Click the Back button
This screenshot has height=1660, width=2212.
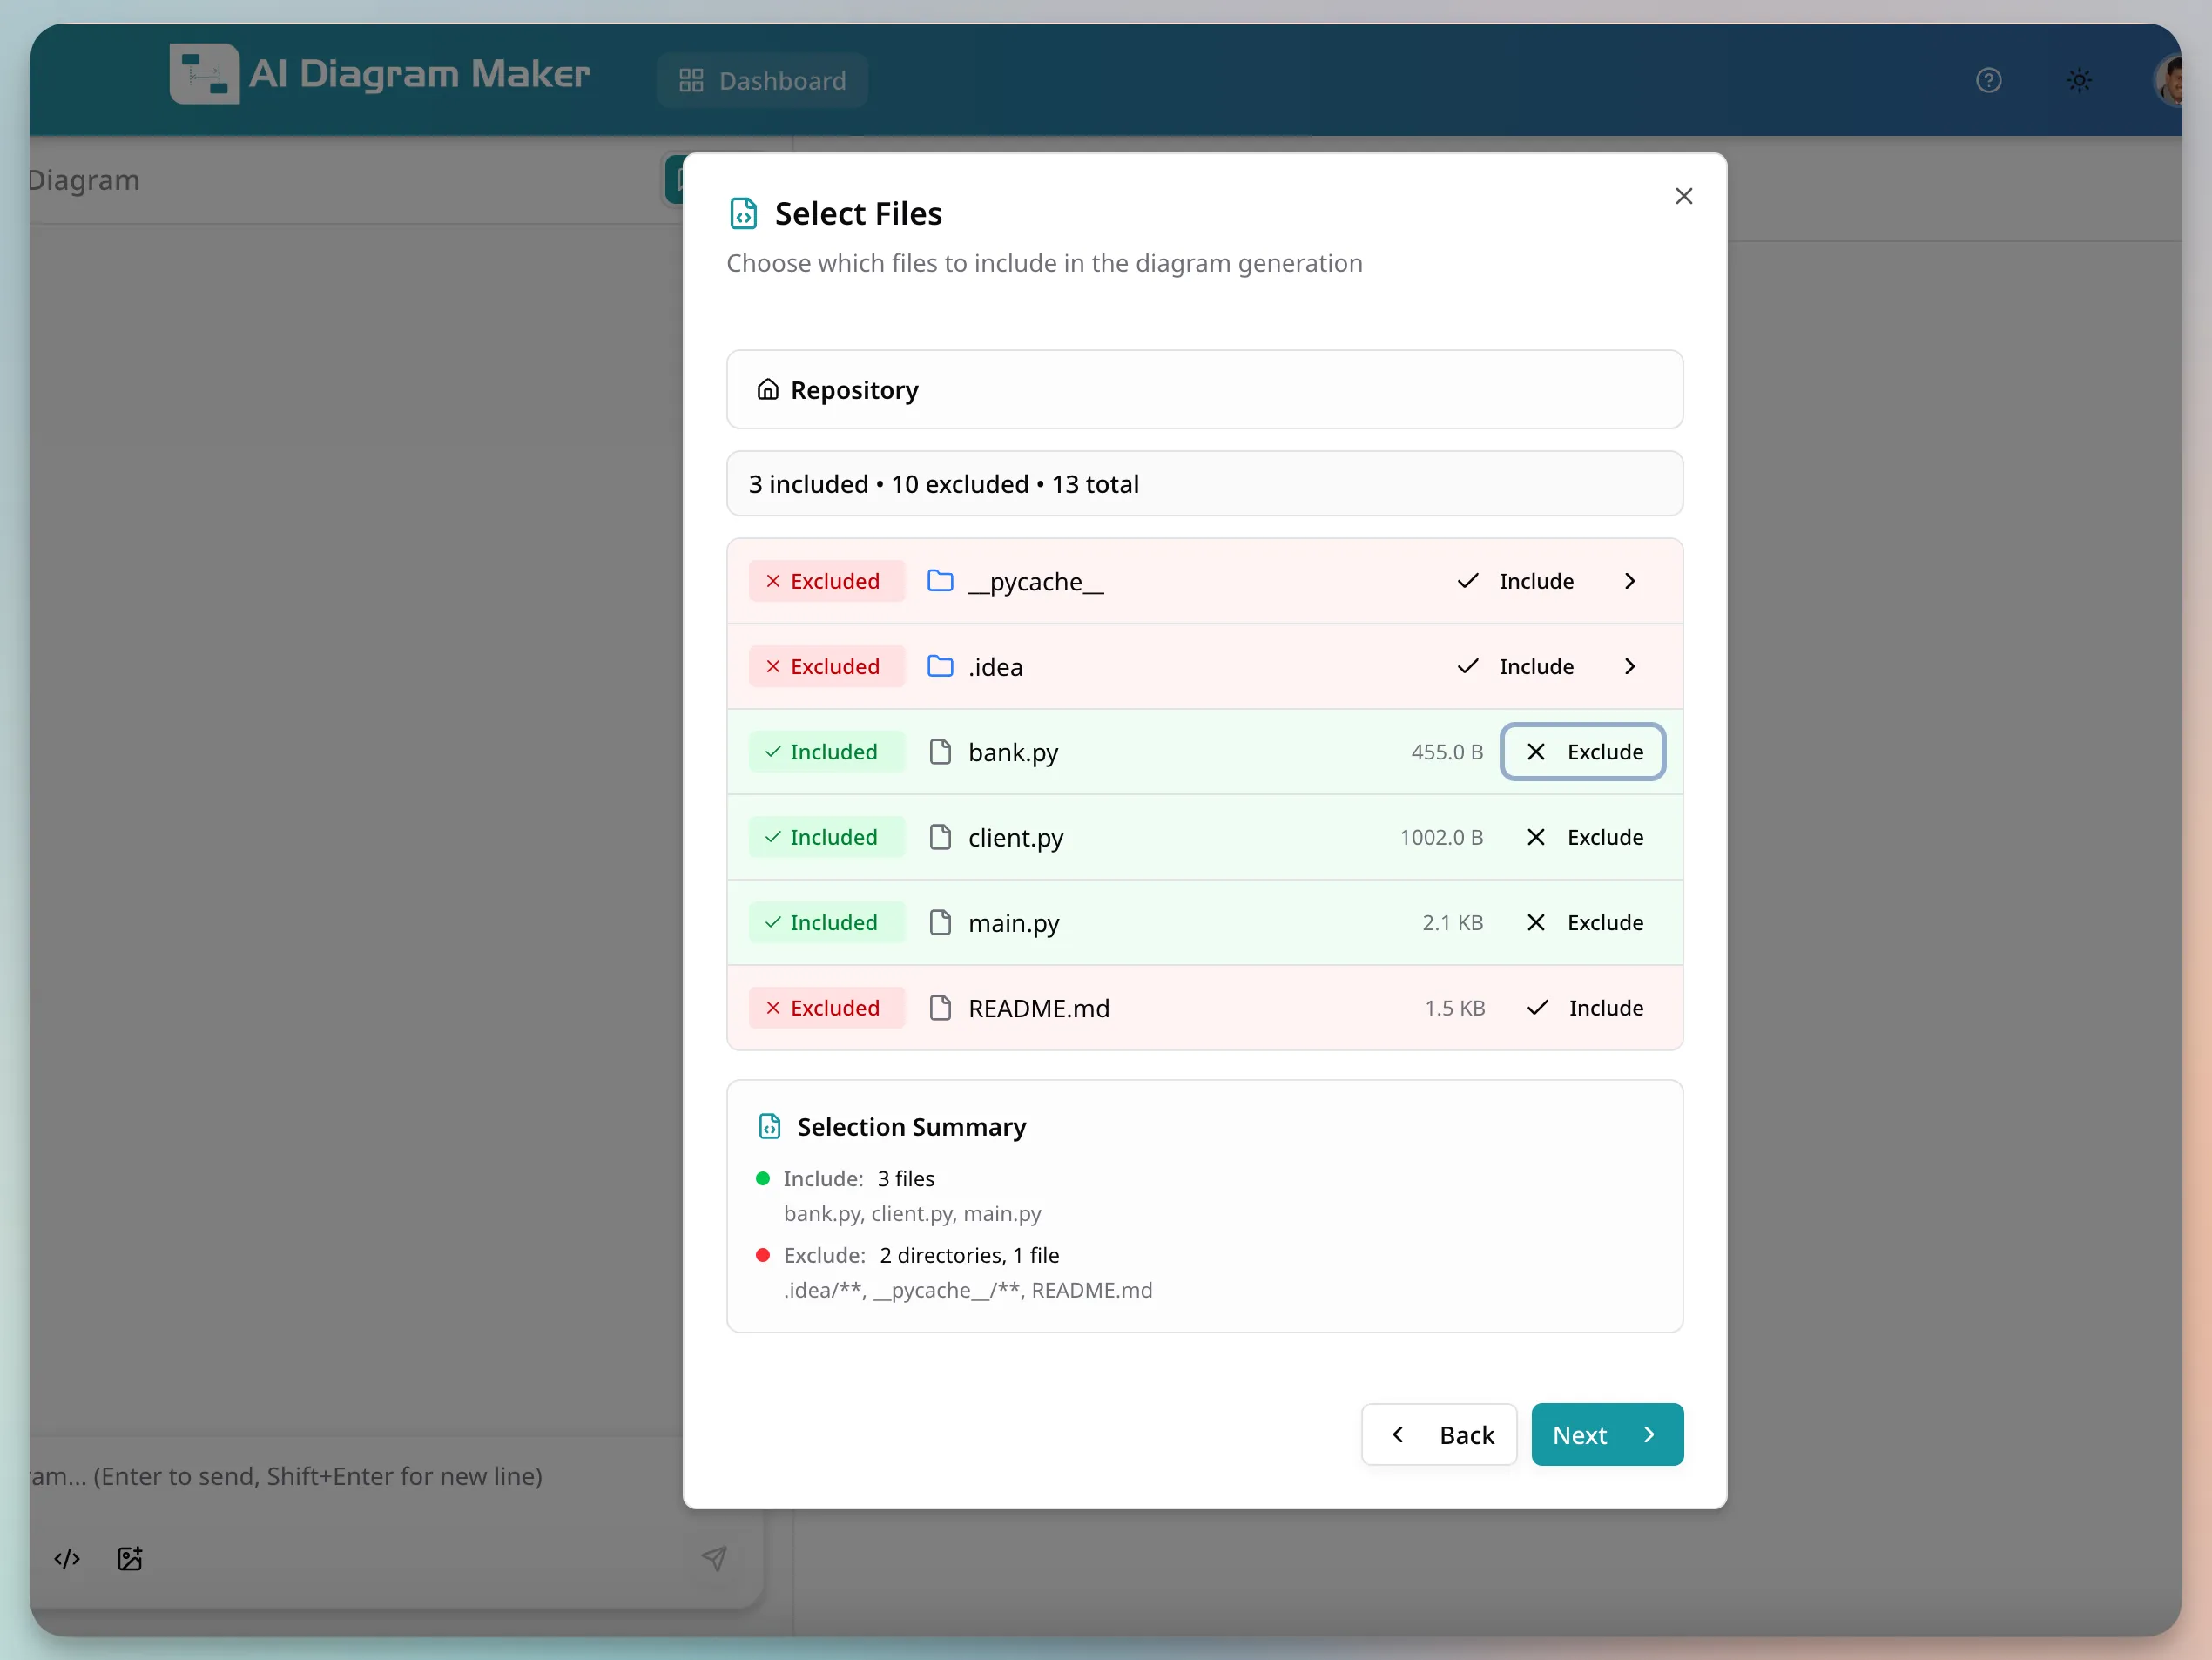1439,1434
